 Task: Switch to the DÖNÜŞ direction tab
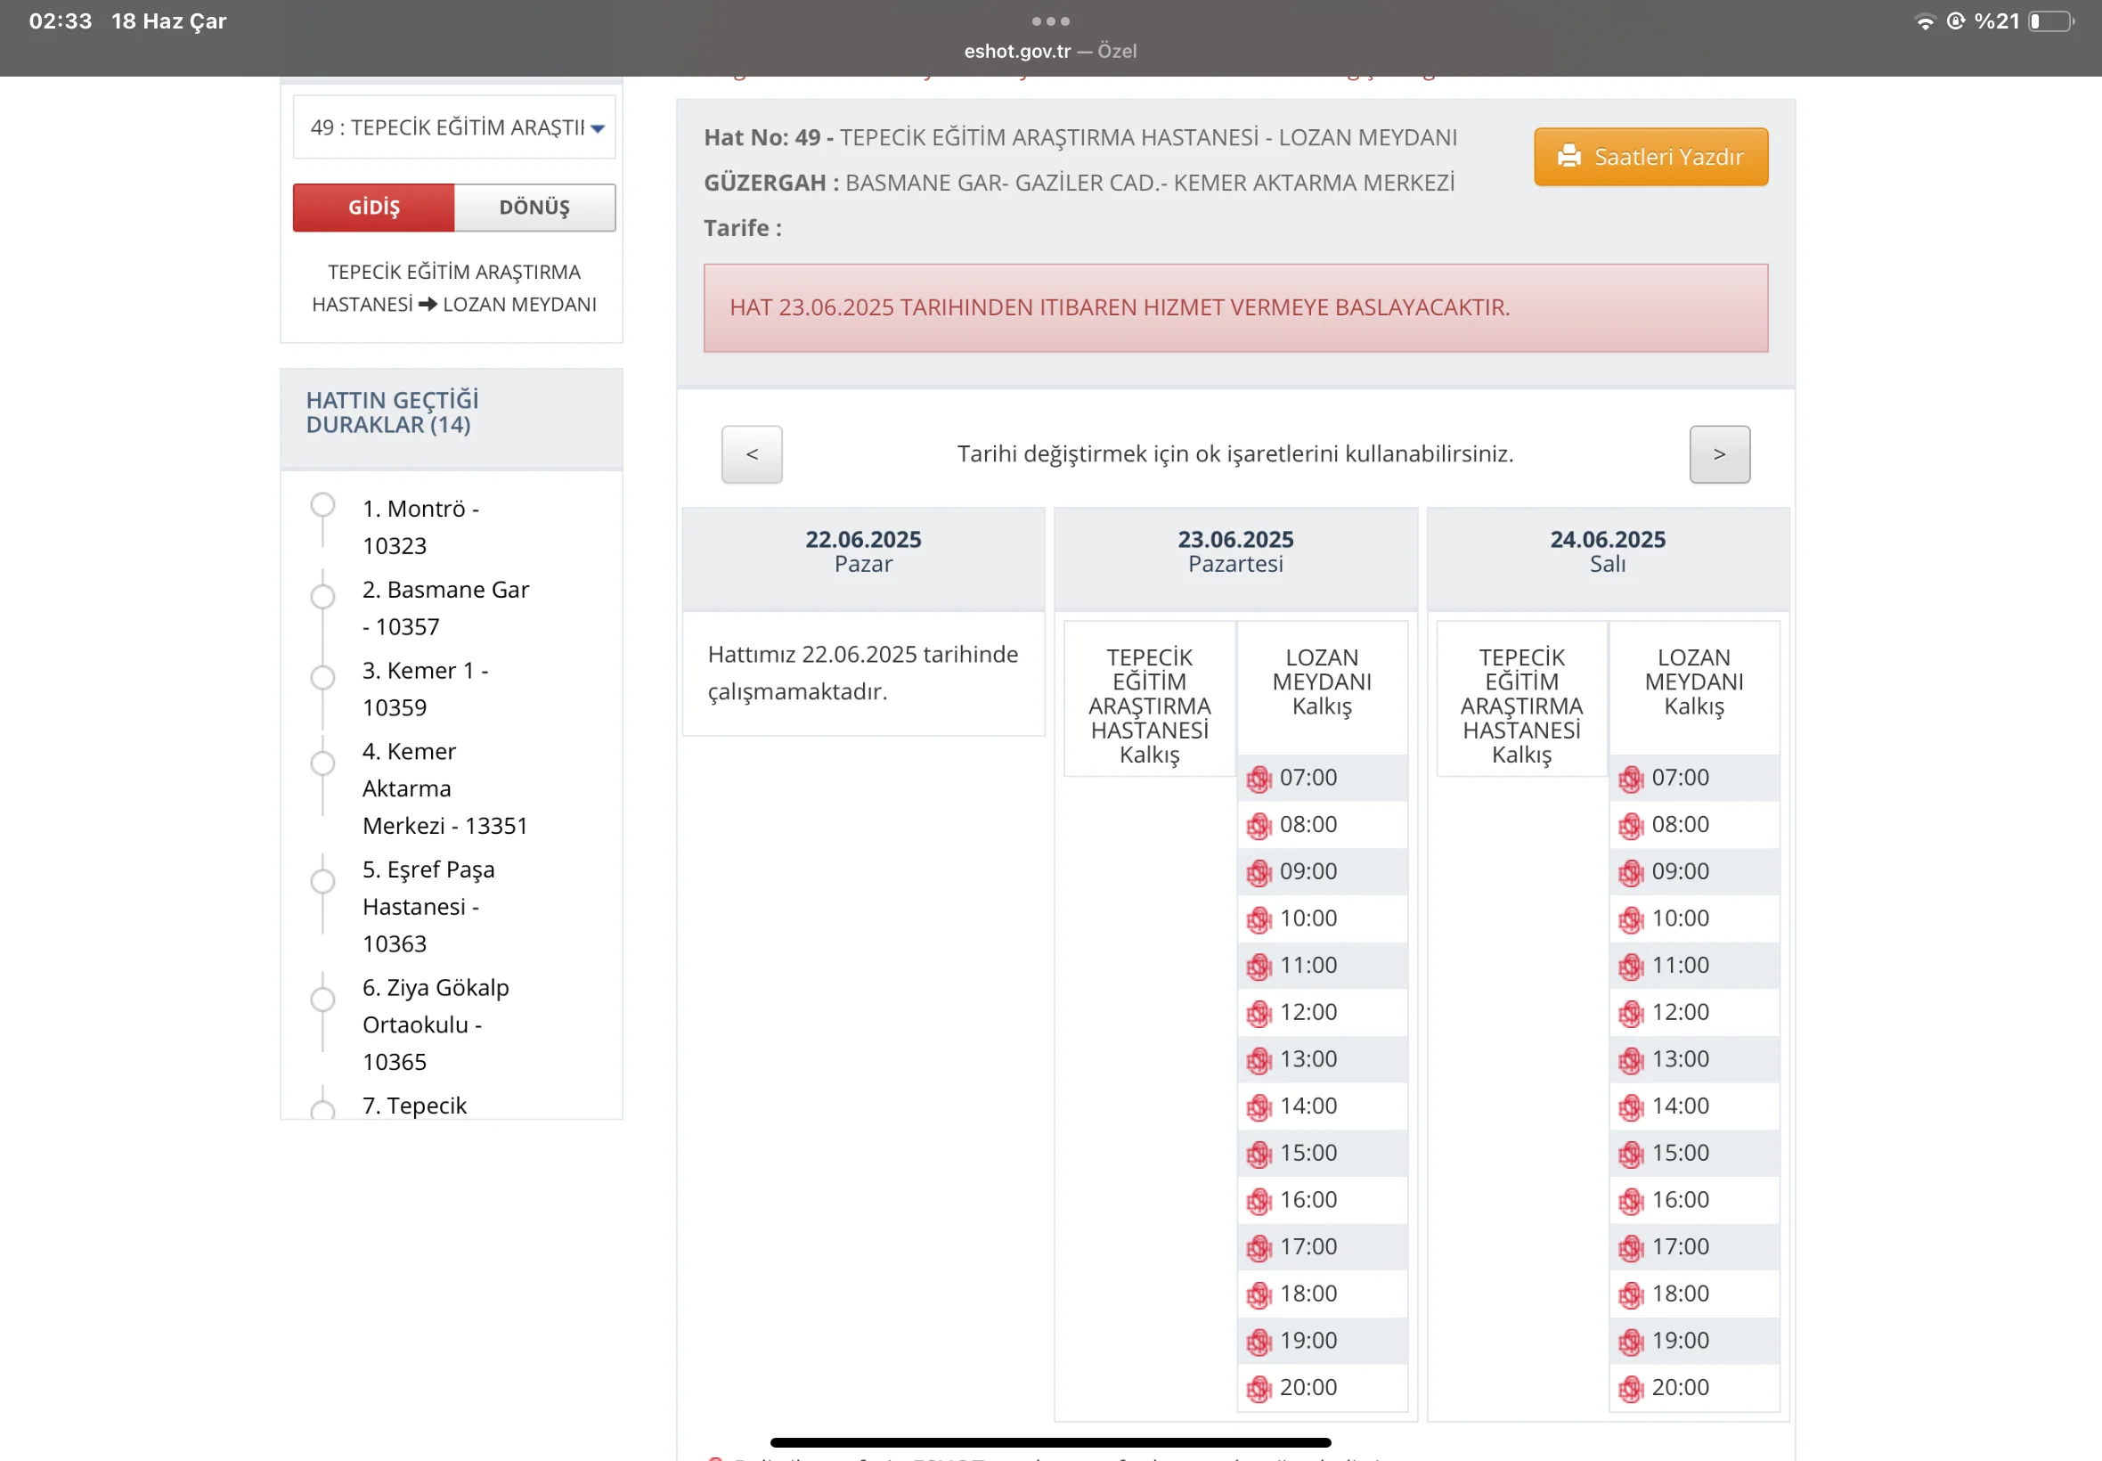[534, 208]
